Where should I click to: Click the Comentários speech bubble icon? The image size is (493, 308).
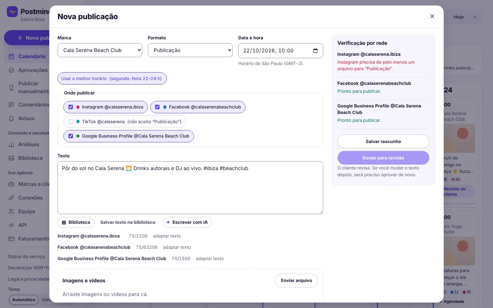click(x=11, y=105)
